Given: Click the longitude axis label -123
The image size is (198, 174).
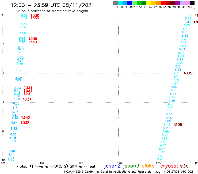Looking at the screenshot, I should pyautogui.click(x=157, y=163).
